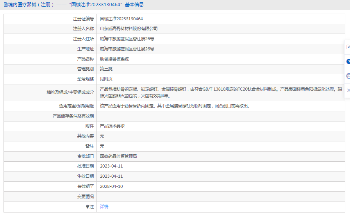This screenshot has width=350, height=216.
Task: Open the help question-mark icon on right sidebar
Action: 348,62
